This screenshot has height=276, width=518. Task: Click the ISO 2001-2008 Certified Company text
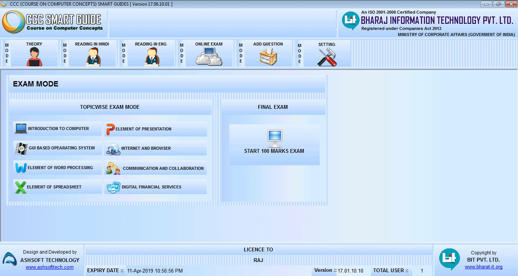pos(399,13)
